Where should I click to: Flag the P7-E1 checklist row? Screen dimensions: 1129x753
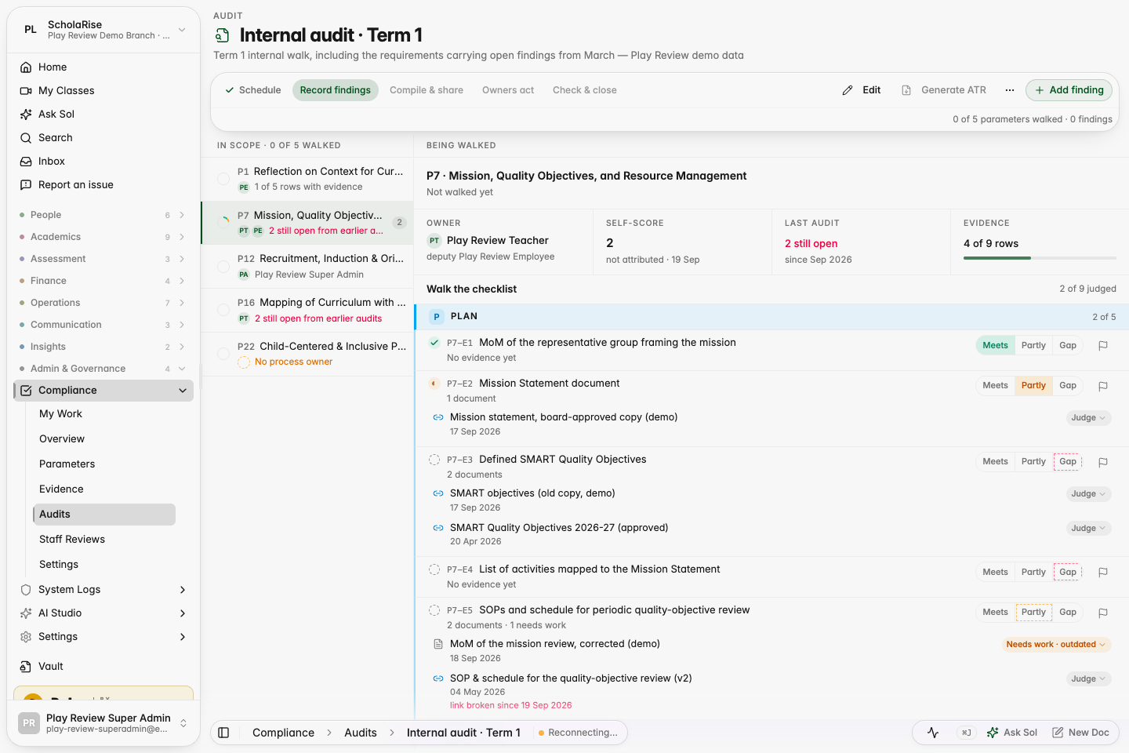(x=1103, y=346)
